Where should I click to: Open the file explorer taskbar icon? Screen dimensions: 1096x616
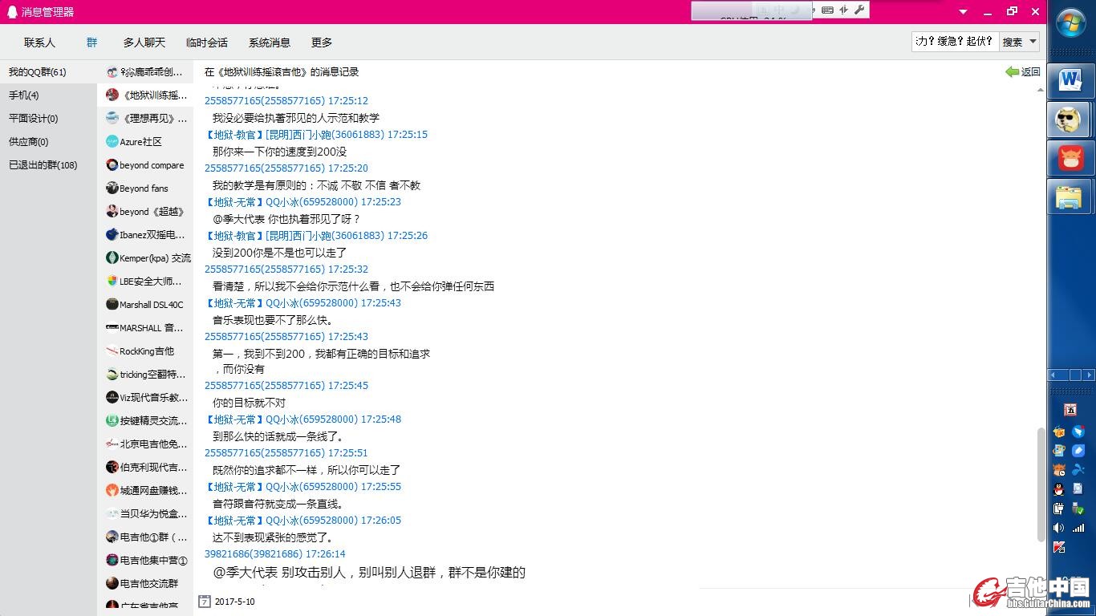point(1070,197)
